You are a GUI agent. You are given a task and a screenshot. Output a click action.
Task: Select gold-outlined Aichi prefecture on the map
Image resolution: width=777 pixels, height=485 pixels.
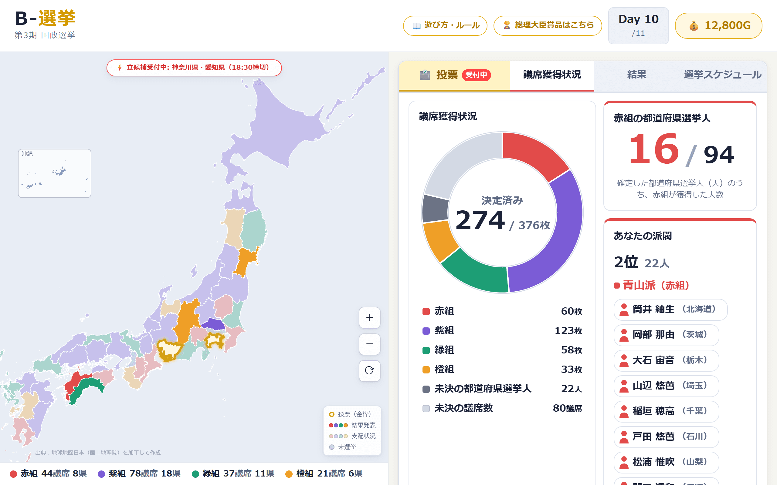169,350
